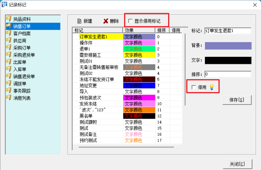Select the 退单1 row

tap(127, 49)
